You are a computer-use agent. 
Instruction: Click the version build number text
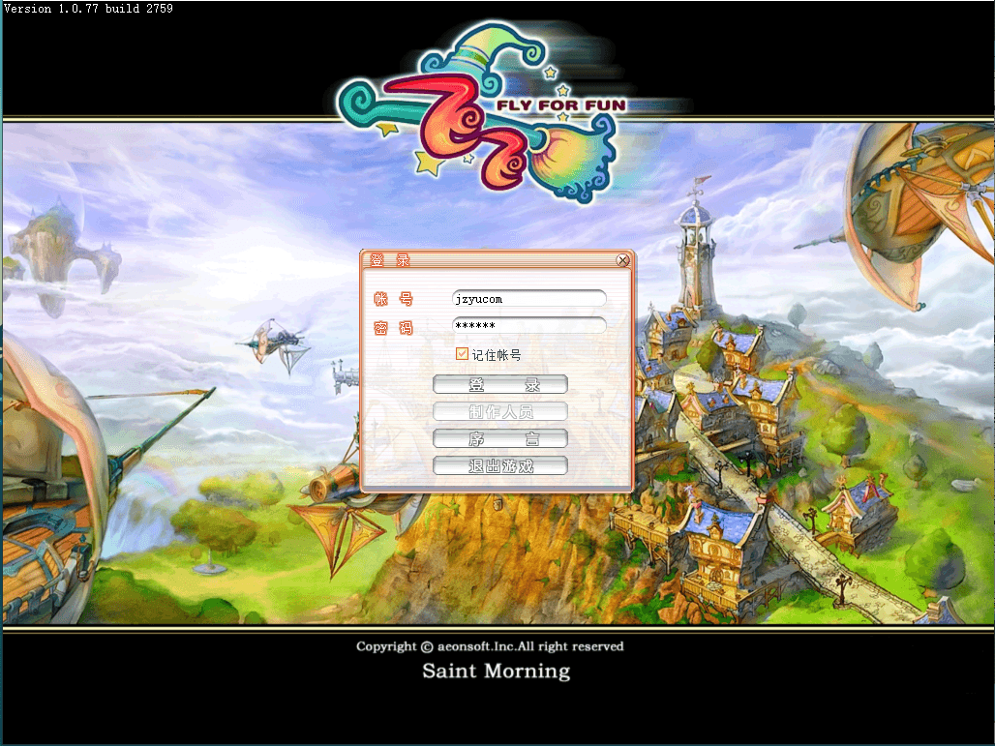(88, 8)
